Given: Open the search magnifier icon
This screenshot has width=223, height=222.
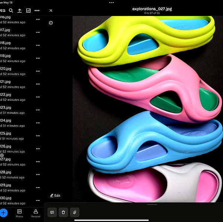Looking at the screenshot, I should click(x=11, y=10).
